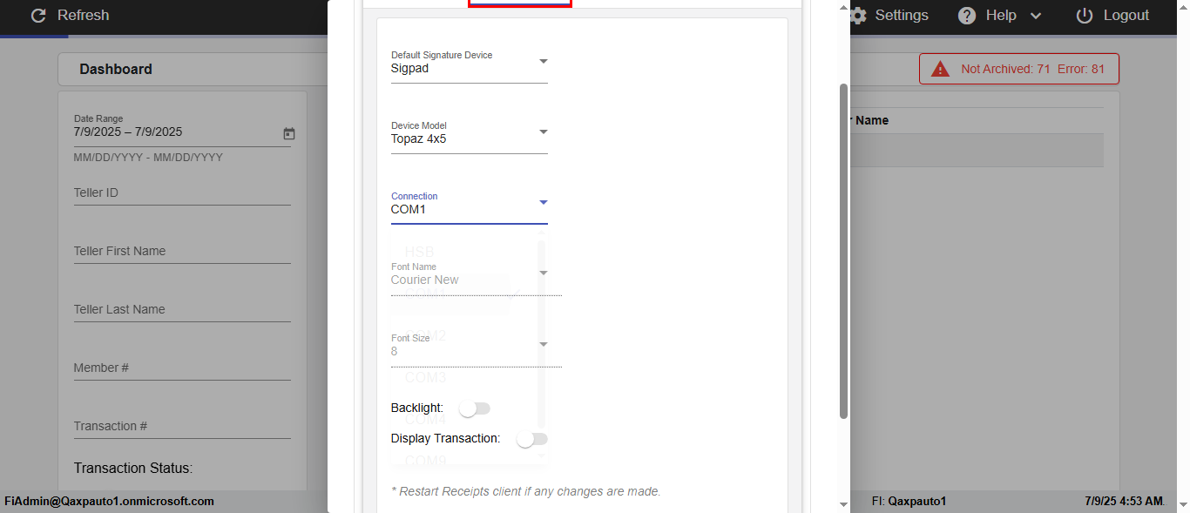The image size is (1190, 513).
Task: Click the Refresh circular arrow icon
Action: click(x=37, y=16)
